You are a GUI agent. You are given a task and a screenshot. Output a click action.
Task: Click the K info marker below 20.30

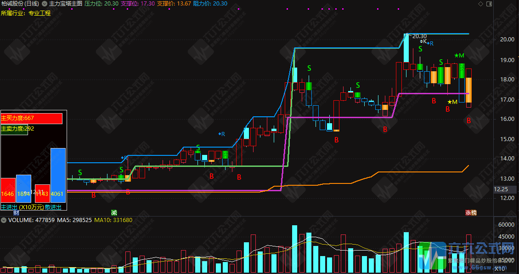[423, 41]
